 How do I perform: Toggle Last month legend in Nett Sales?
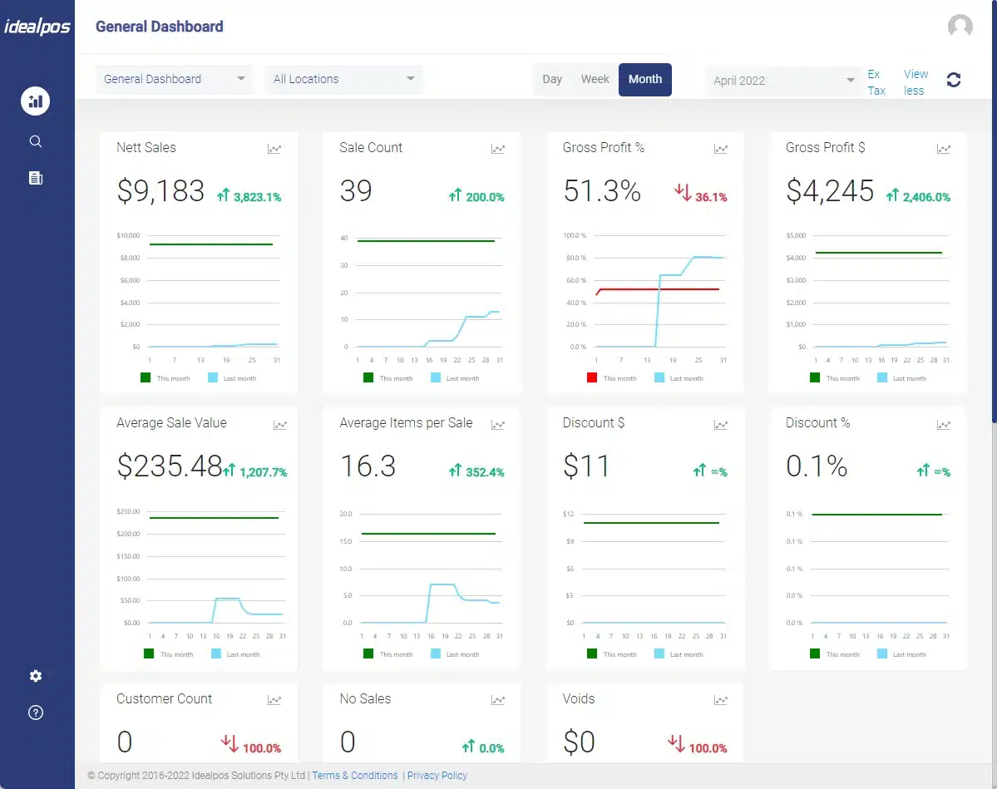coord(232,378)
